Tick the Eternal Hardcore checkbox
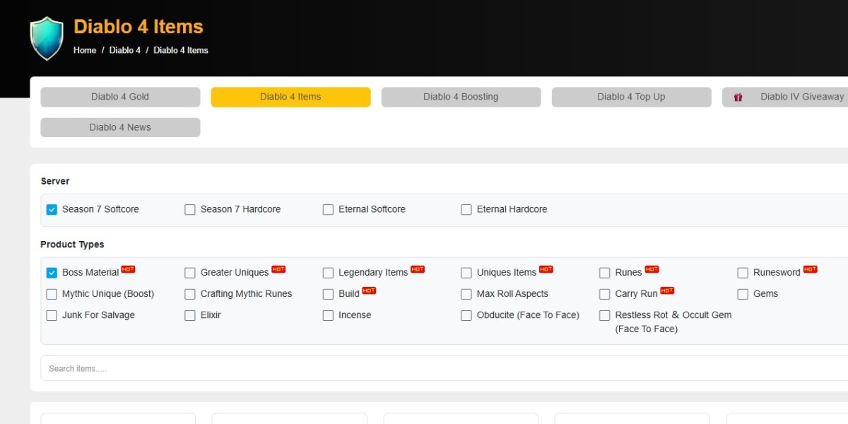 click(x=466, y=210)
